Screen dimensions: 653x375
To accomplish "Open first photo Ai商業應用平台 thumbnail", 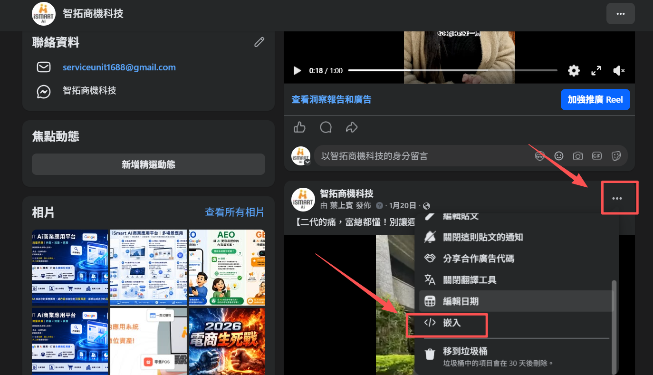I will coord(70,268).
